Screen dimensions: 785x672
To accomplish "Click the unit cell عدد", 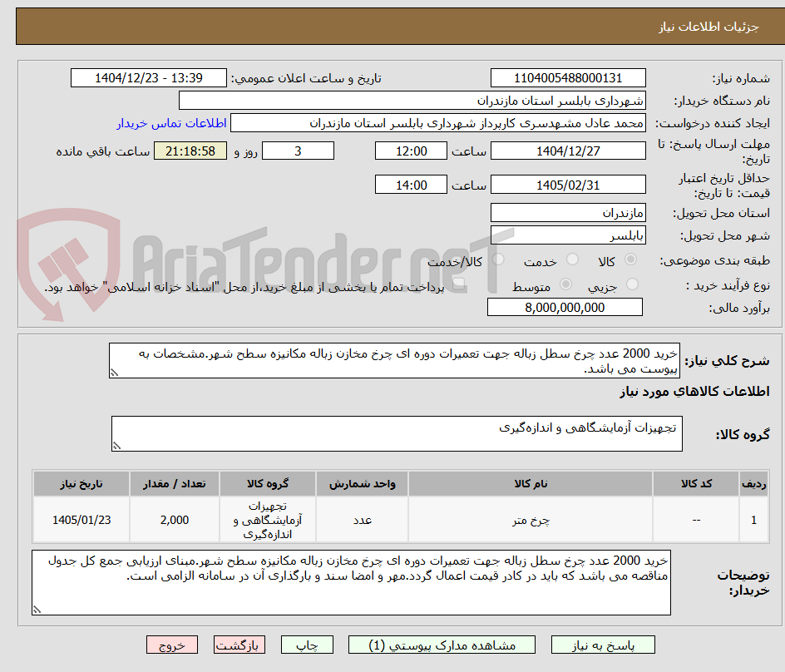I will coord(363,520).
